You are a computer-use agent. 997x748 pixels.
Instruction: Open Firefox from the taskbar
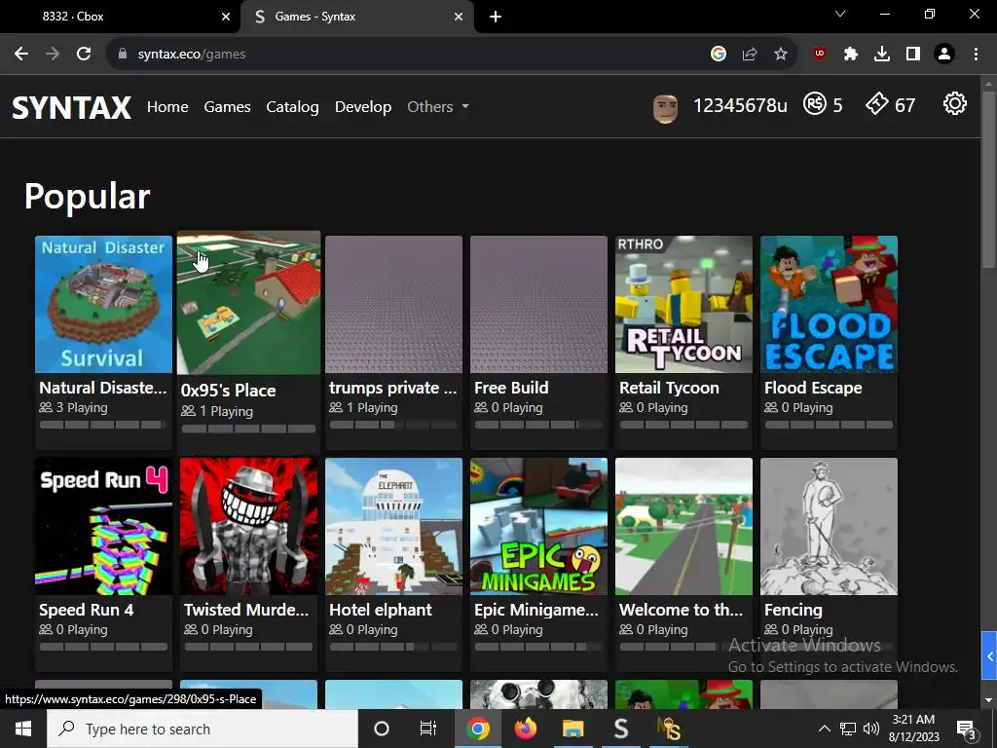click(x=525, y=729)
